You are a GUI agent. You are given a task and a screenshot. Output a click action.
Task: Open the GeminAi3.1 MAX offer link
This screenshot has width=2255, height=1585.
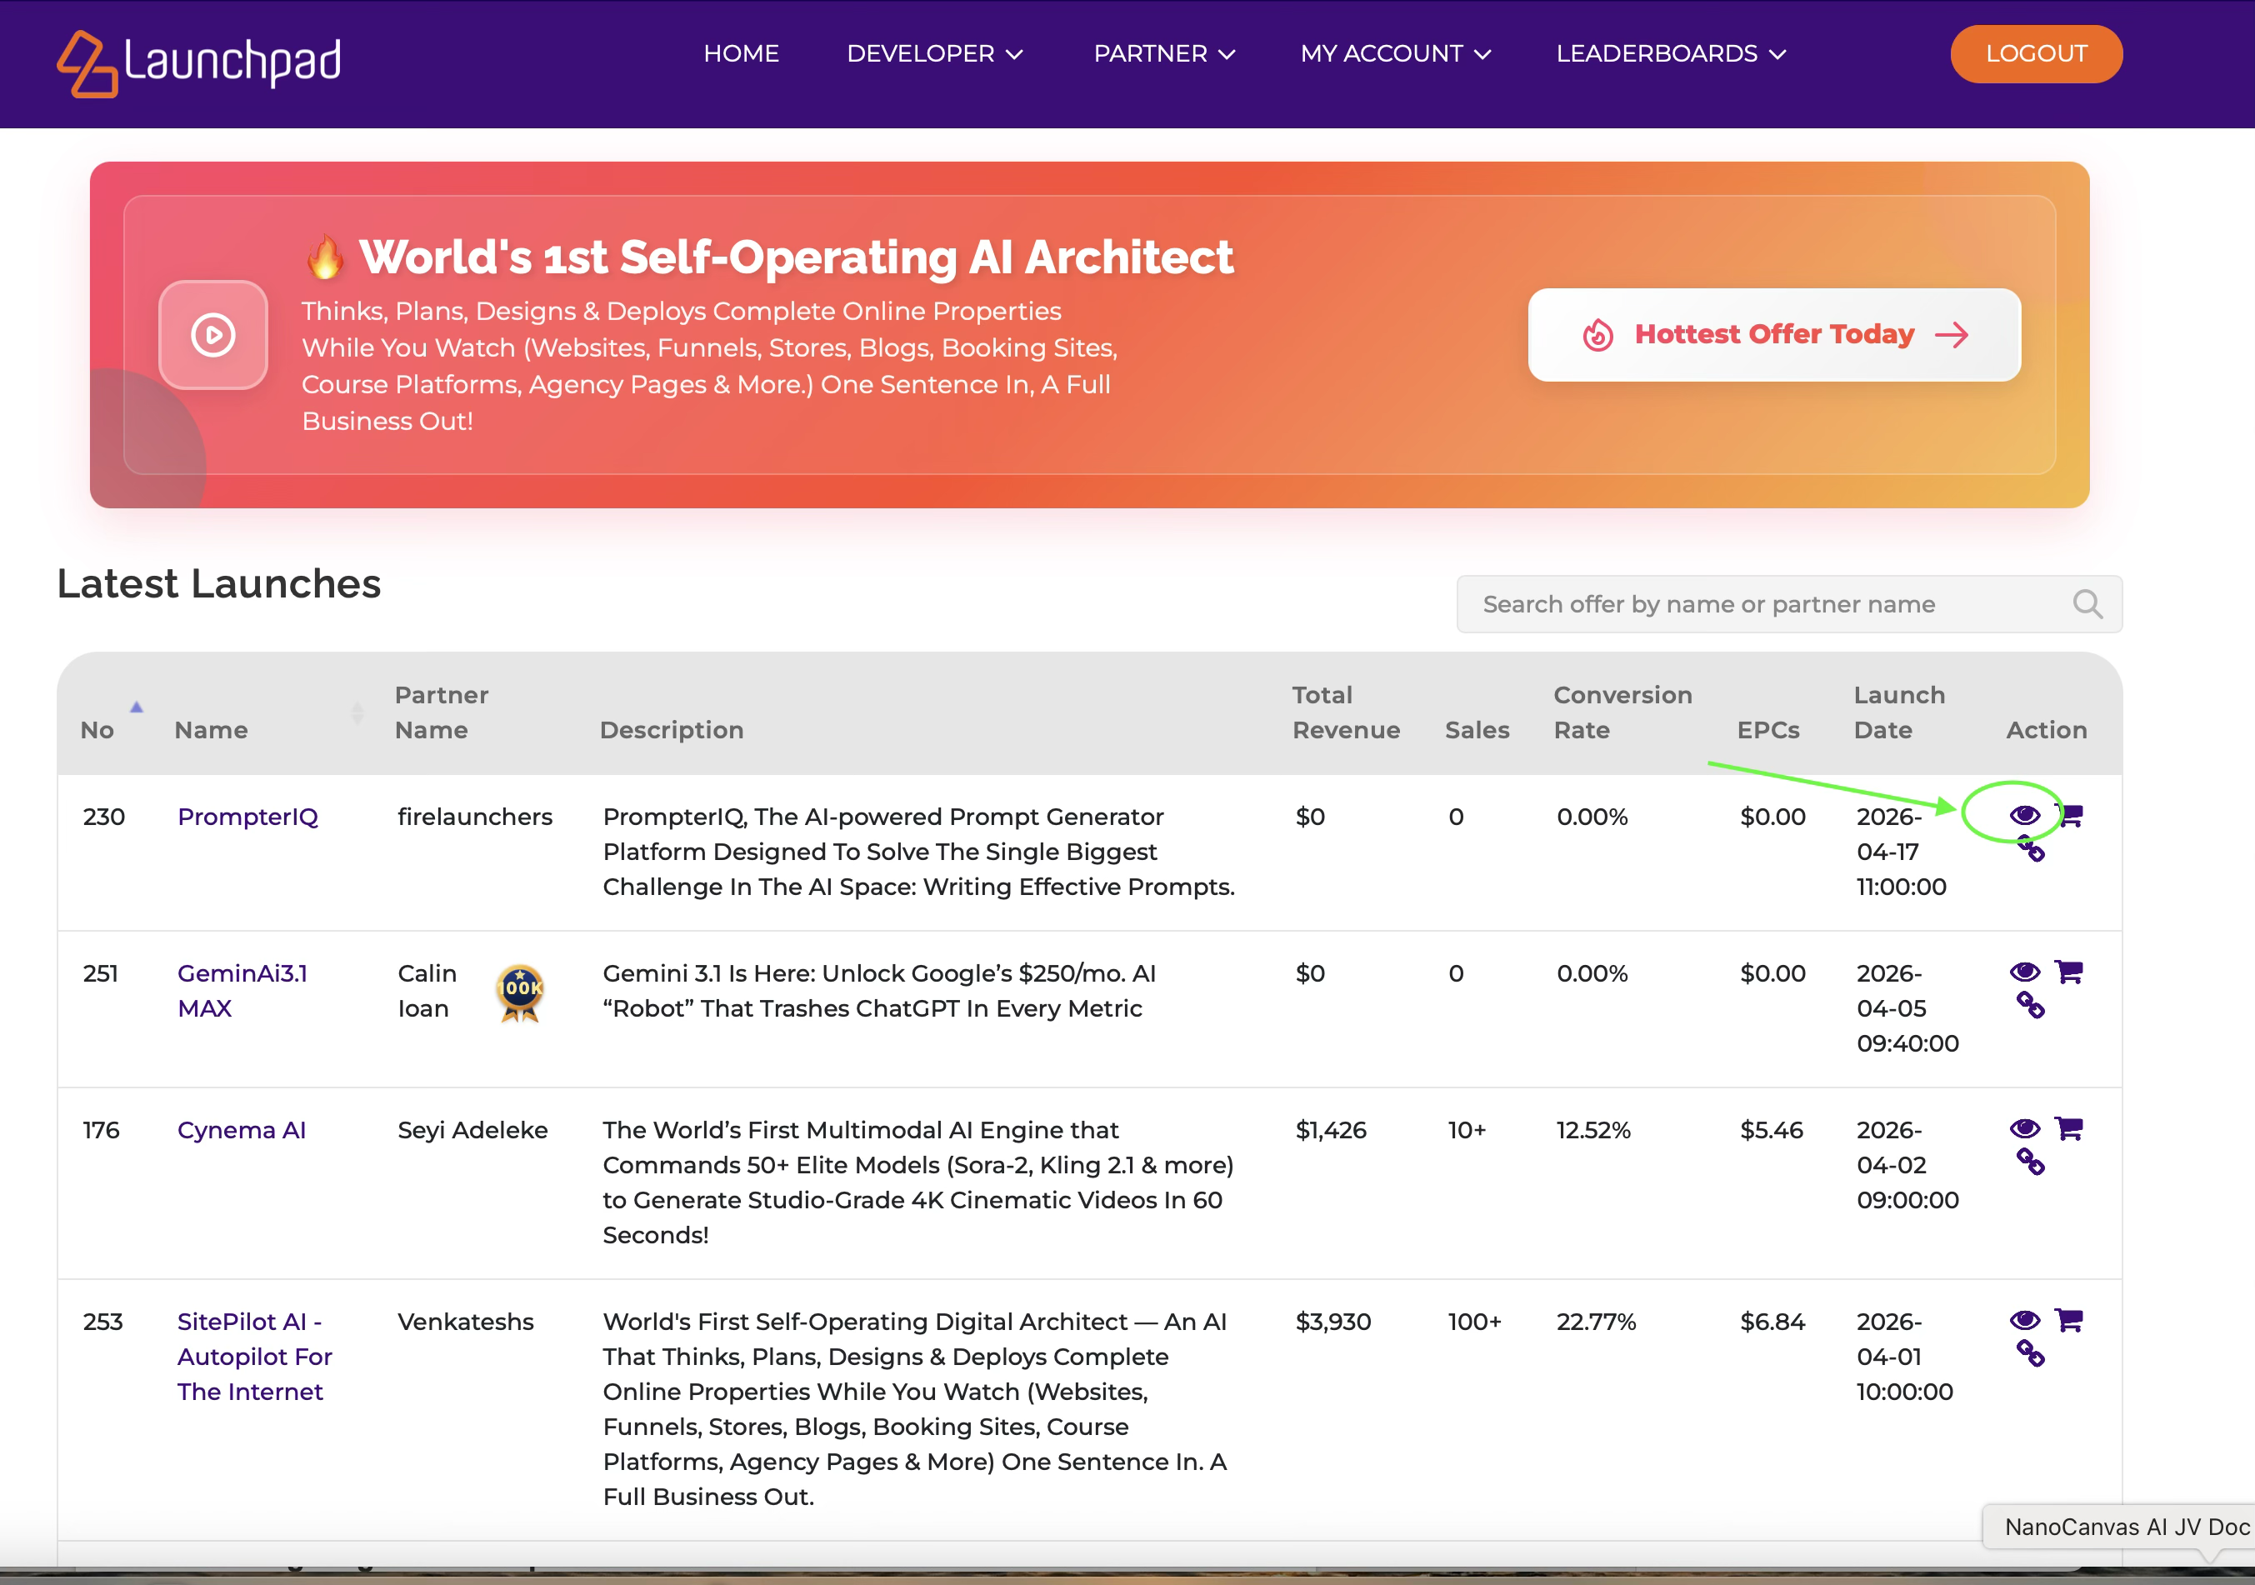pyautogui.click(x=242, y=991)
